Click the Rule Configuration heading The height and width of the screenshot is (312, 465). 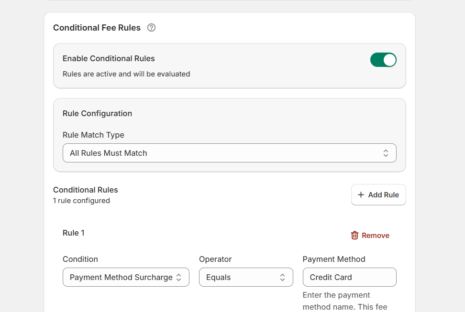click(x=97, y=113)
